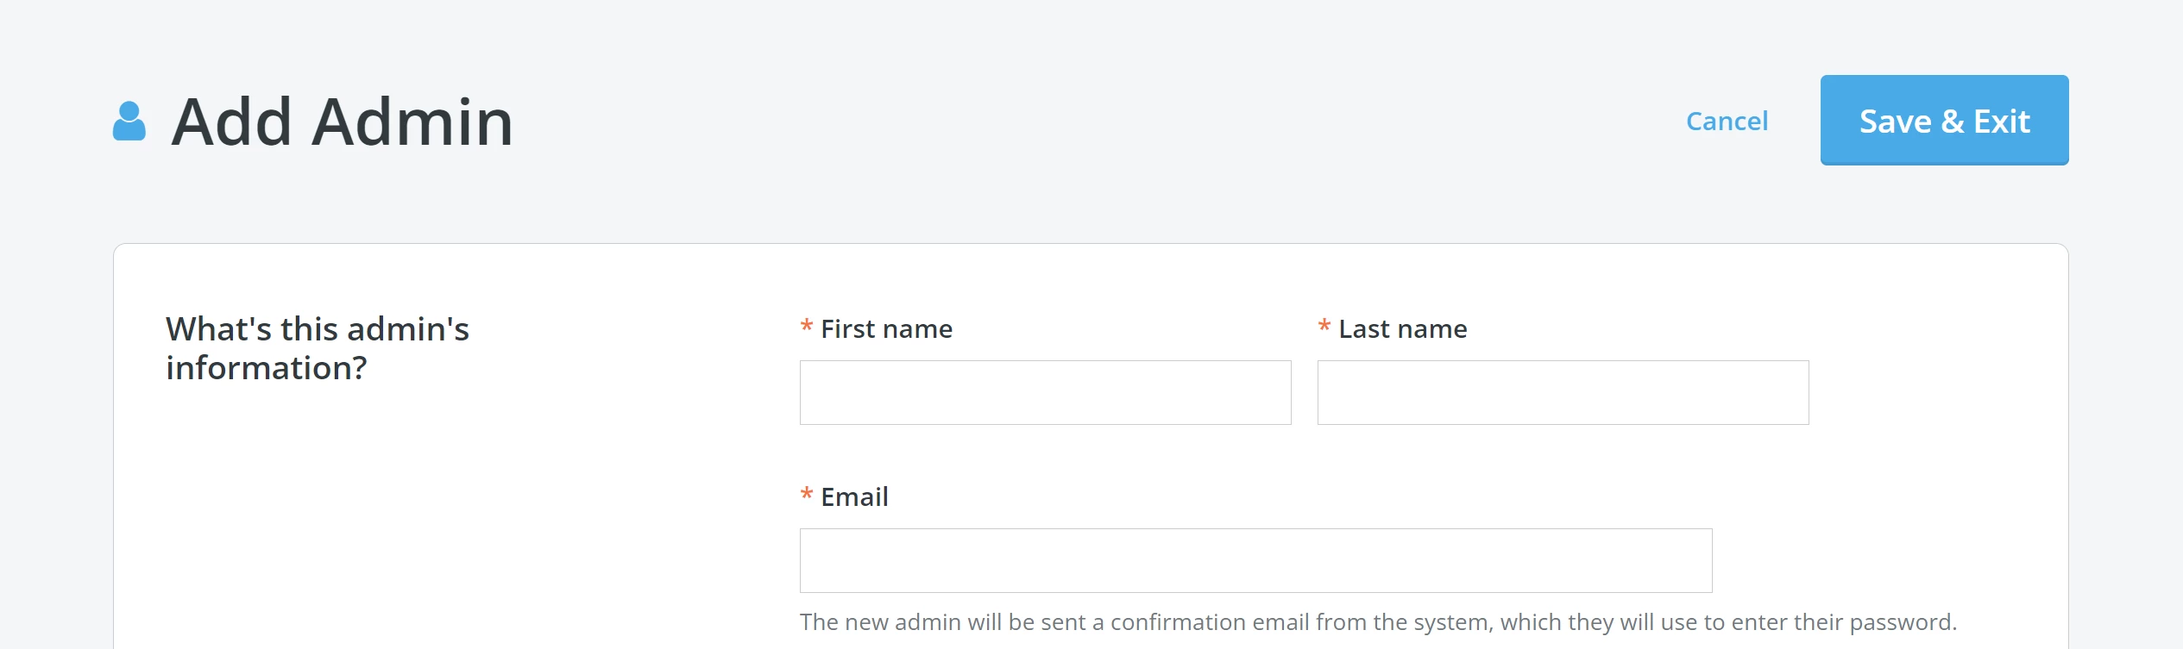This screenshot has width=2183, height=649.
Task: Click the required asterisk beside First name
Action: [805, 326]
